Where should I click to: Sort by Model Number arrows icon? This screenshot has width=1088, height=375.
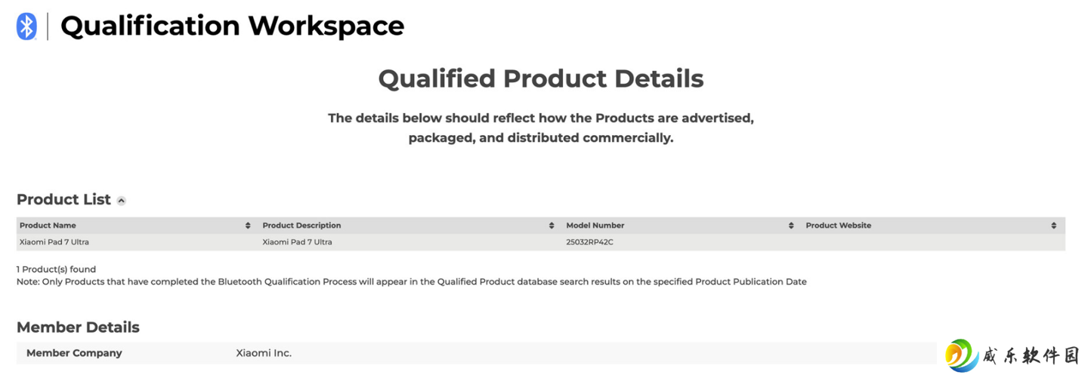[791, 226]
